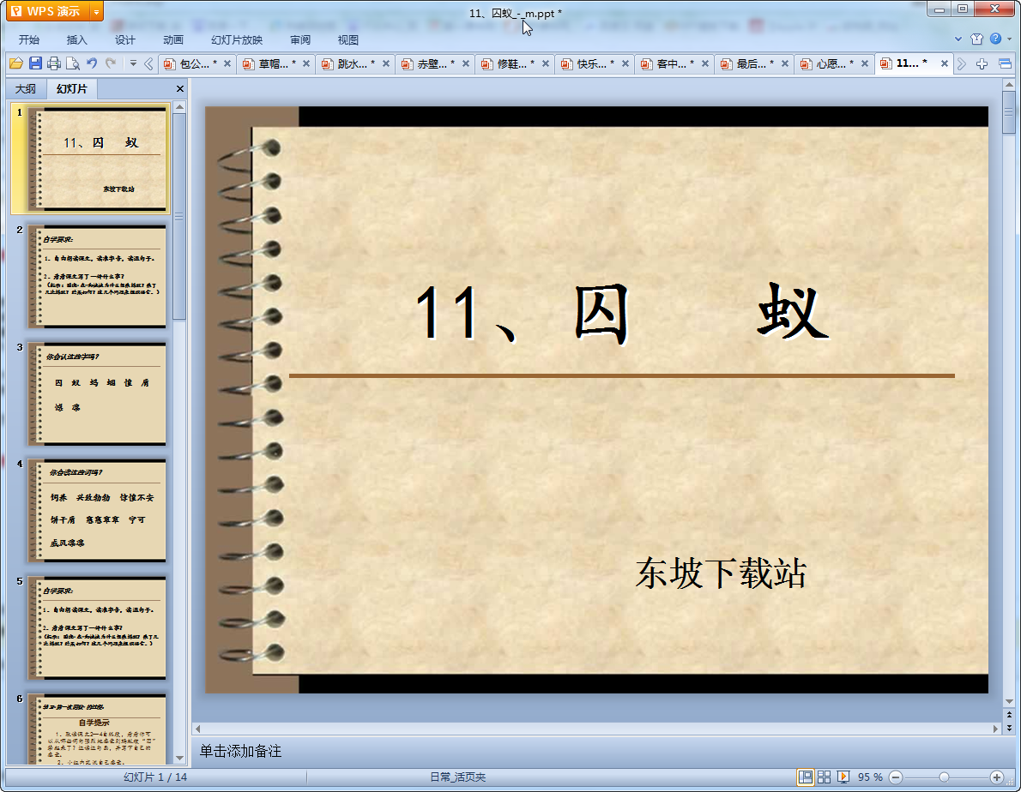Click 单击添加备注 to add notes
This screenshot has width=1021, height=792.
pos(241,752)
